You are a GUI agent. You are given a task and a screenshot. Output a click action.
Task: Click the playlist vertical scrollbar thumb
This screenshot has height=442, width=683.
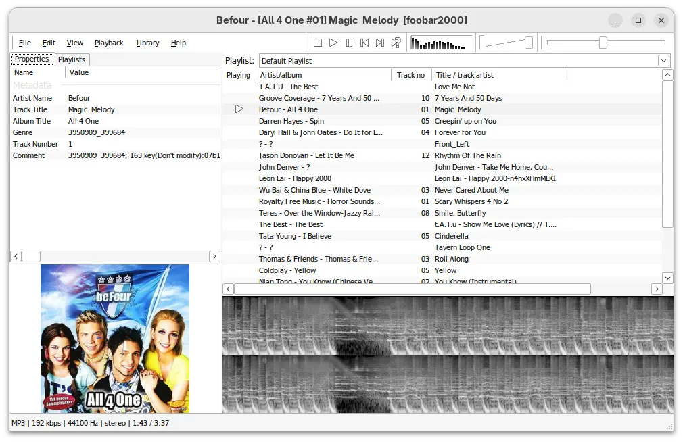pos(667,154)
